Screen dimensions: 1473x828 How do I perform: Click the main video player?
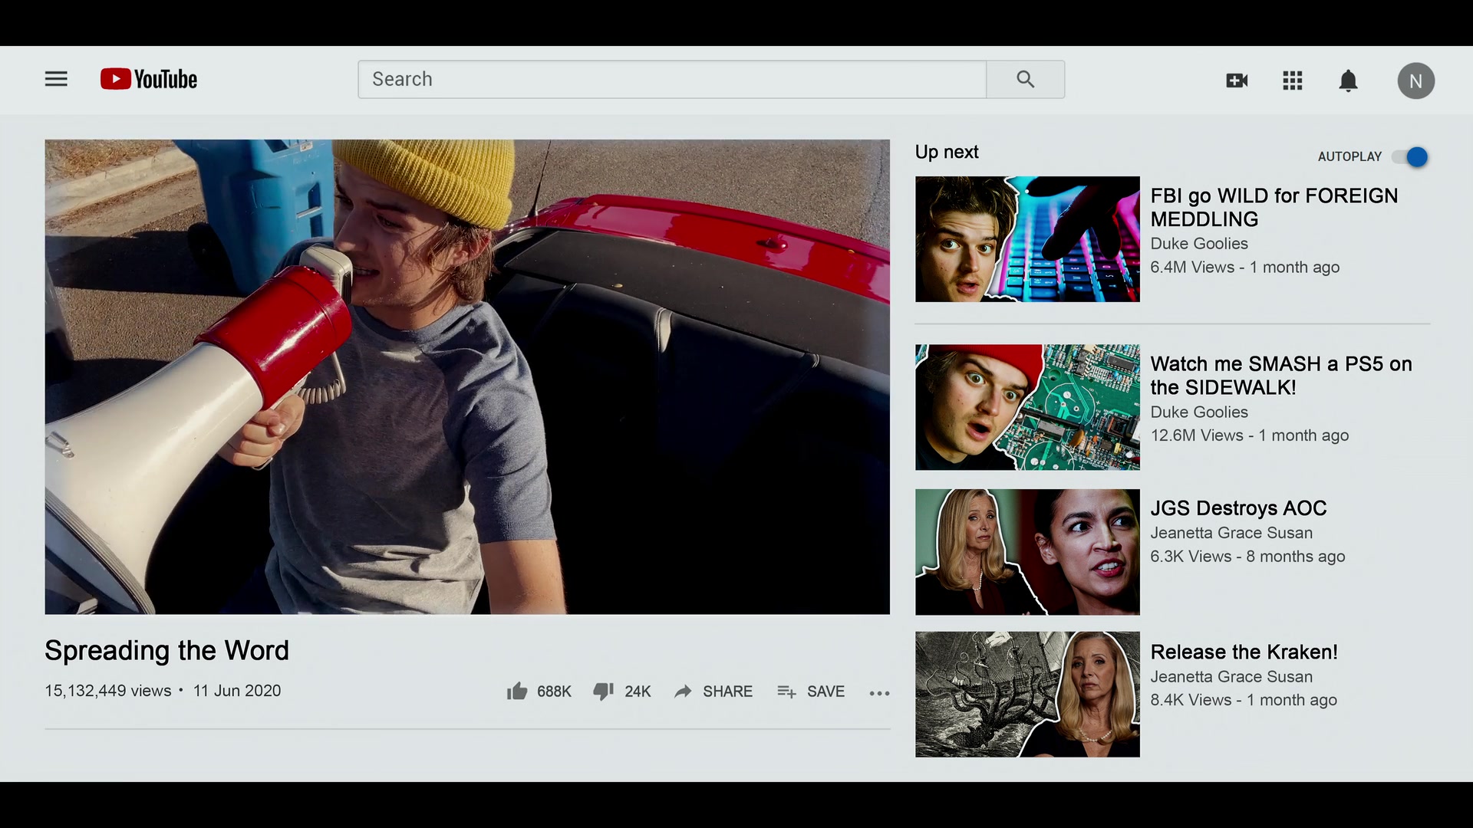pyautogui.click(x=467, y=376)
